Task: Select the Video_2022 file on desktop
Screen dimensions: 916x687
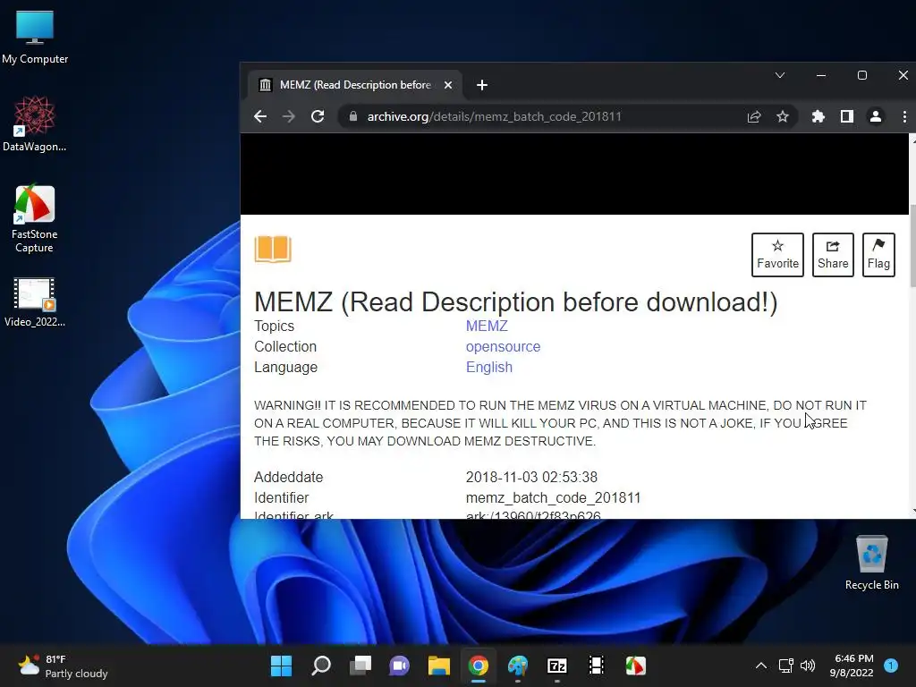Action: 35,301
